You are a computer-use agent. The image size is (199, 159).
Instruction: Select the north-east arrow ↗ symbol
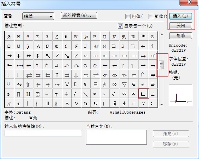[57, 55]
